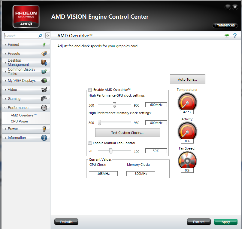Screen dimensions: 242x229
Task: Open the AMD Overdrive page in sidebar
Action: [x=24, y=115]
